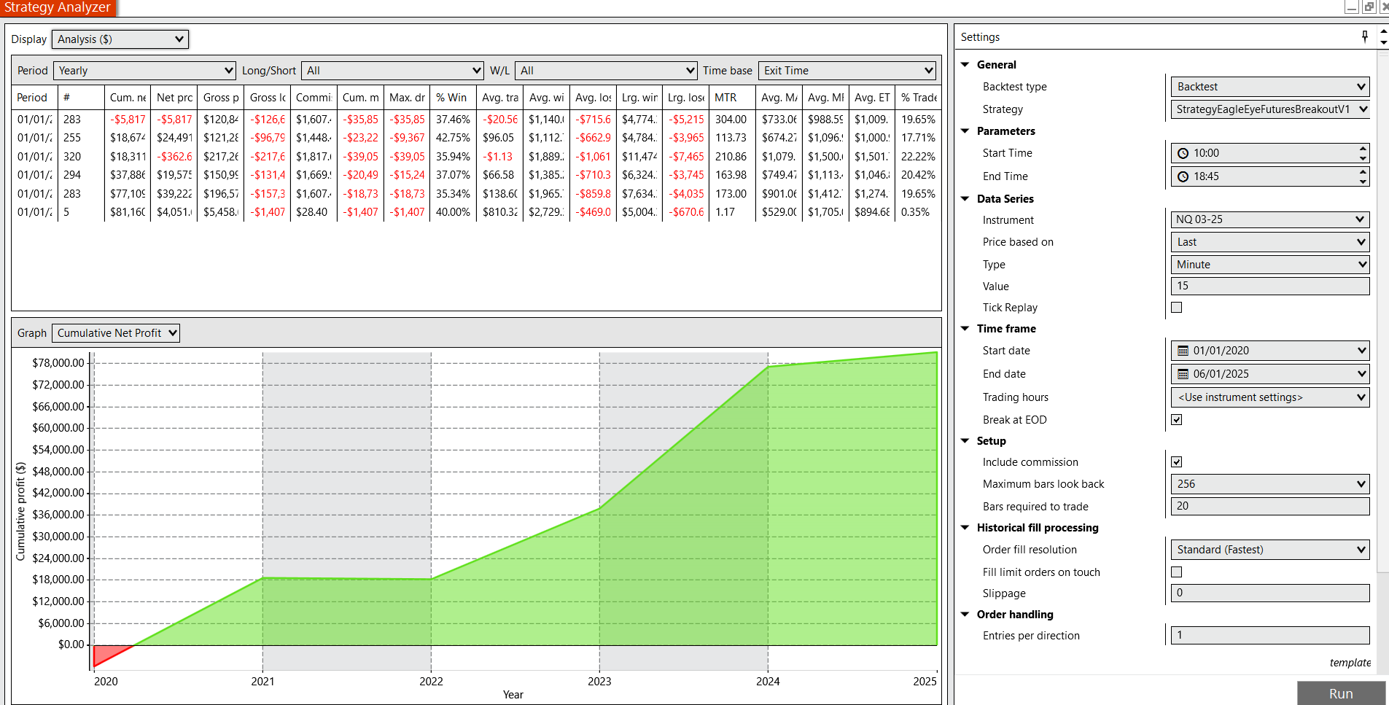Open the Graph Cumulative Net Profit dropdown
This screenshot has height=705, width=1389.
click(116, 333)
